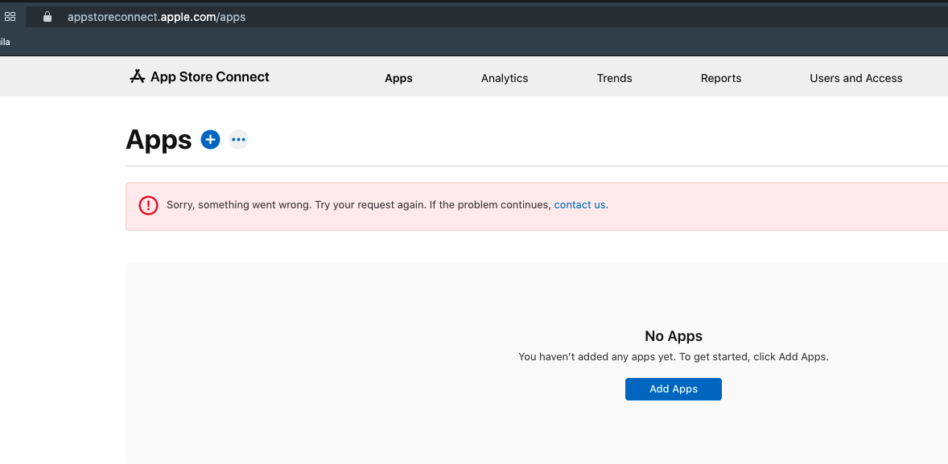Screen dimensions: 948x464
Task: Open the ellipsis more-options menu next to Apps
Action: click(238, 140)
